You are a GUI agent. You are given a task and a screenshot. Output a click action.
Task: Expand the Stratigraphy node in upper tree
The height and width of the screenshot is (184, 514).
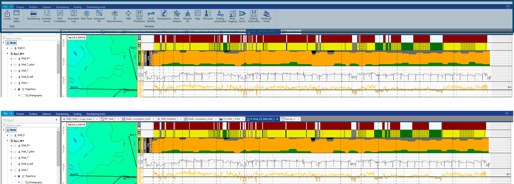(x=19, y=95)
